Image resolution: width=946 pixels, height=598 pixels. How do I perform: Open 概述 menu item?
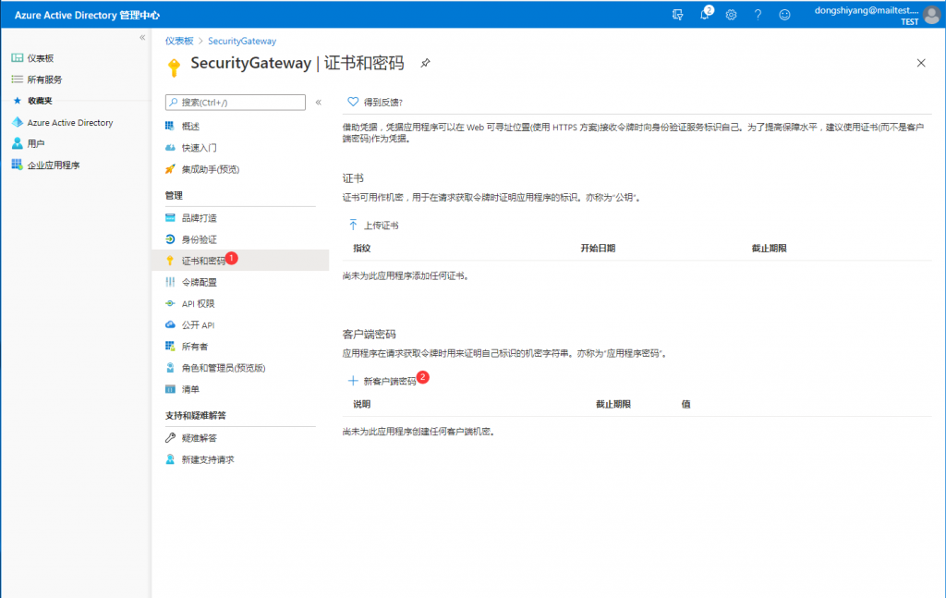[x=190, y=126]
